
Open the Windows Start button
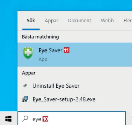click(8, 119)
